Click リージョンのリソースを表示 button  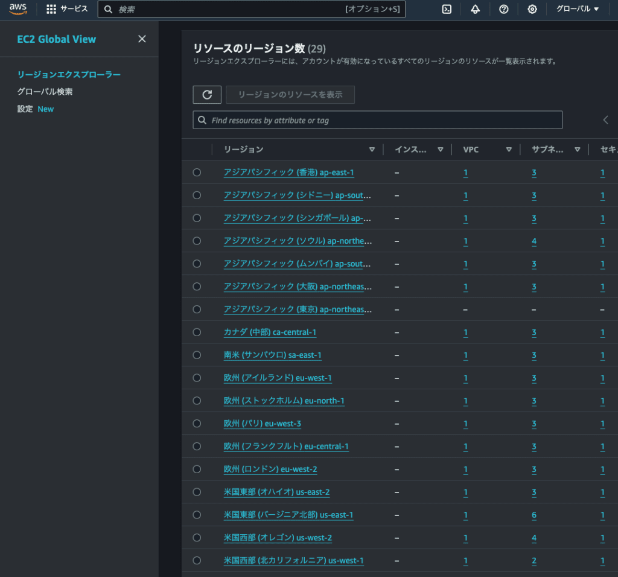tap(290, 95)
